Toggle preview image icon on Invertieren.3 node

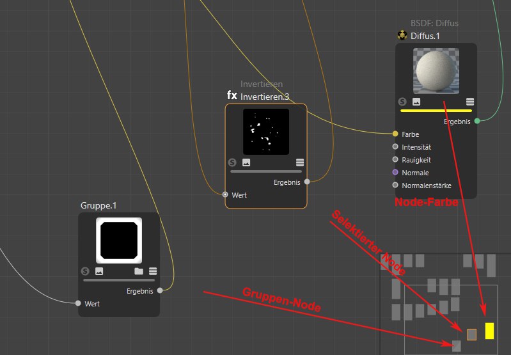pos(246,162)
